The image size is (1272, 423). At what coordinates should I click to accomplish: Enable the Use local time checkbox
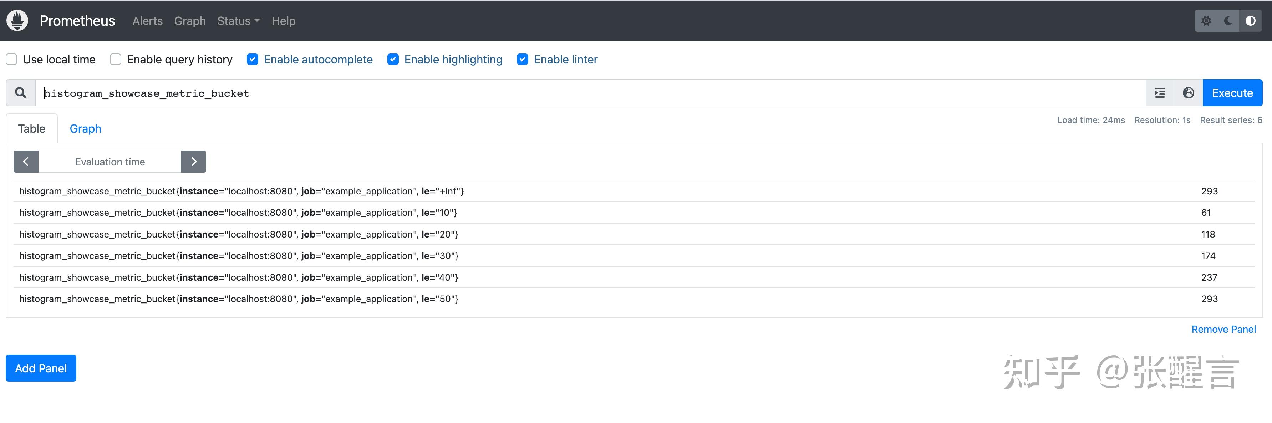click(x=11, y=59)
